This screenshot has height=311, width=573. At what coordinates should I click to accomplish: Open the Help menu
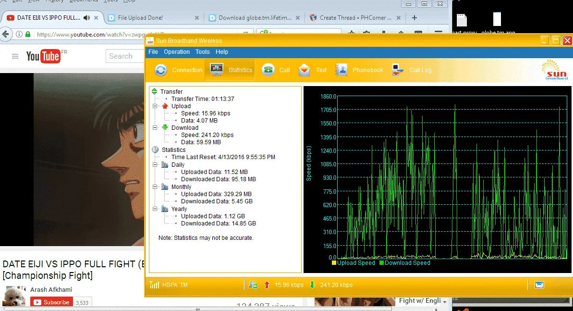point(222,52)
